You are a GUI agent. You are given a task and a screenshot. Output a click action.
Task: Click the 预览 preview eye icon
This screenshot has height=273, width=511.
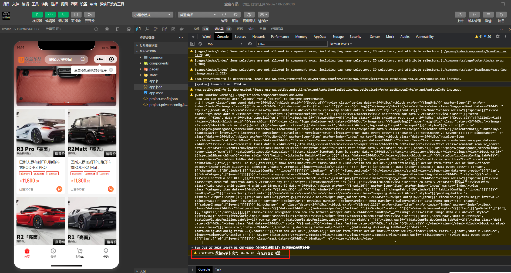[235, 15]
